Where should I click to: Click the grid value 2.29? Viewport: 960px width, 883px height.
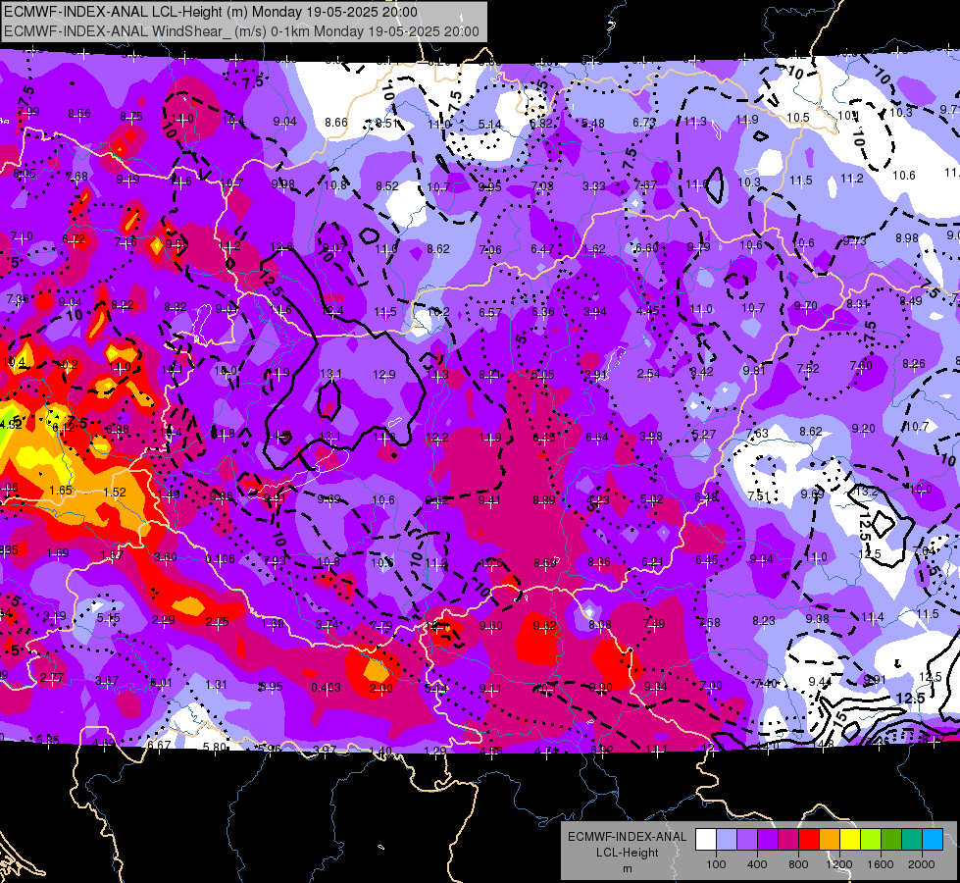click(x=164, y=619)
